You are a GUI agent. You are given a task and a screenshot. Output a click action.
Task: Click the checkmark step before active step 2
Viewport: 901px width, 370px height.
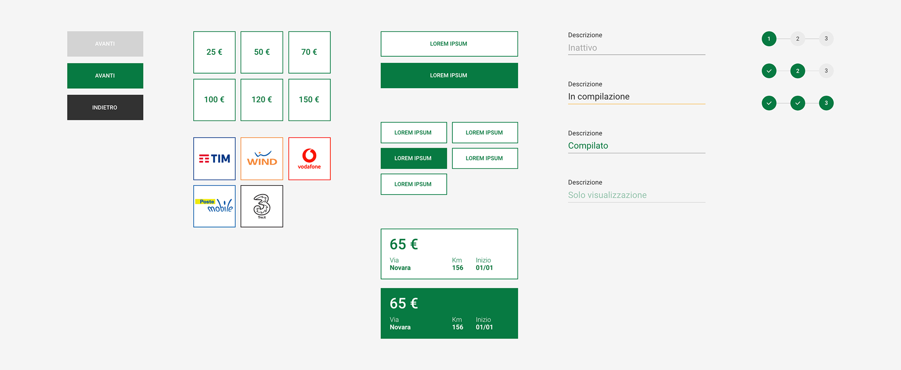coord(769,71)
